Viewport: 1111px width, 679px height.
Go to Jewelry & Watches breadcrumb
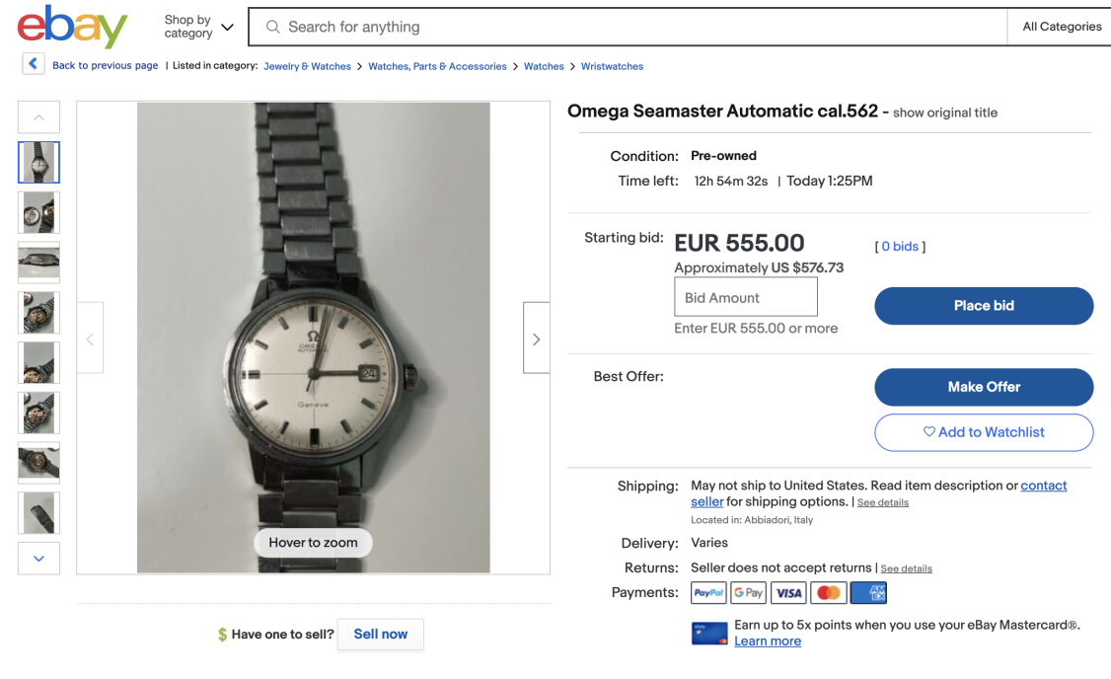tap(307, 66)
